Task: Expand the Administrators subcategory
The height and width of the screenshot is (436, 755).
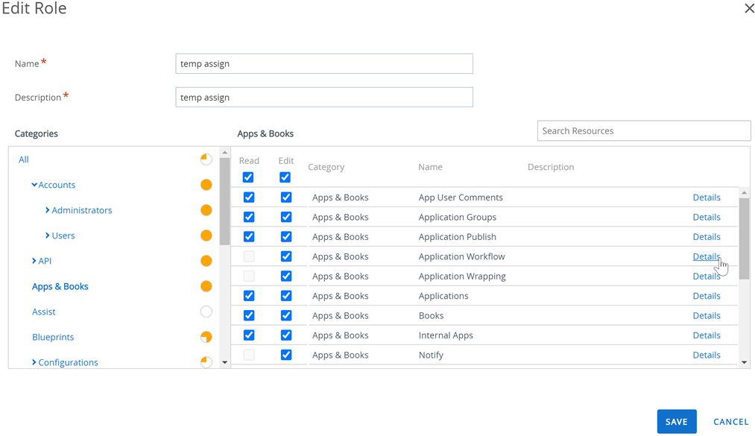Action: pos(47,210)
